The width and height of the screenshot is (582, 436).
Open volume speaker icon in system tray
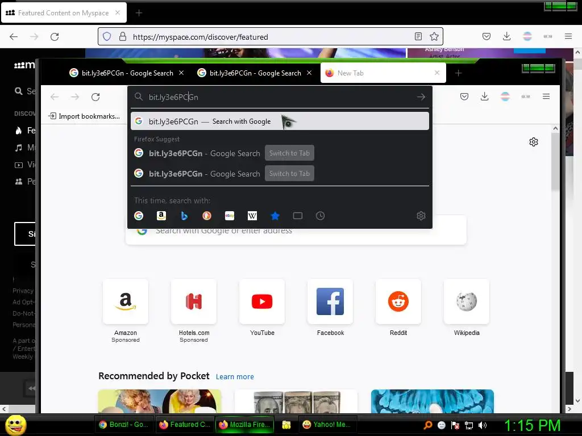(x=482, y=425)
